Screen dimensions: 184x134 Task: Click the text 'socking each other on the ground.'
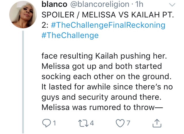coord(106,77)
